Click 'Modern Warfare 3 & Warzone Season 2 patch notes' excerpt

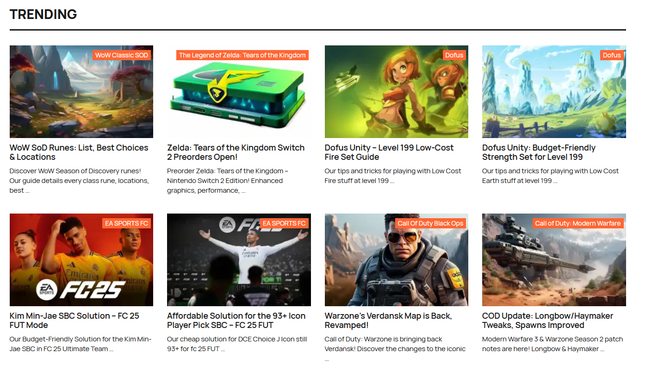[x=553, y=344]
